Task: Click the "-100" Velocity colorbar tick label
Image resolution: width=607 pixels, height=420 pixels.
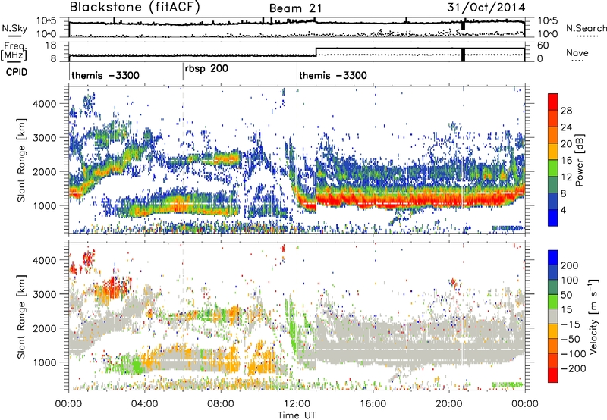Action: tap(574, 353)
